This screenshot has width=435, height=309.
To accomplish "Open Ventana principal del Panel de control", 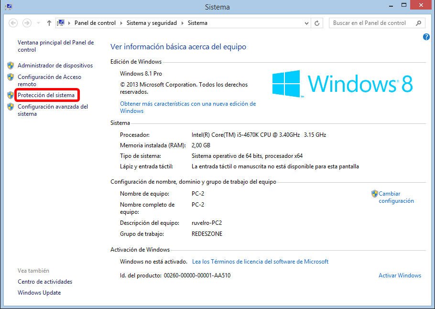I will [x=56, y=46].
